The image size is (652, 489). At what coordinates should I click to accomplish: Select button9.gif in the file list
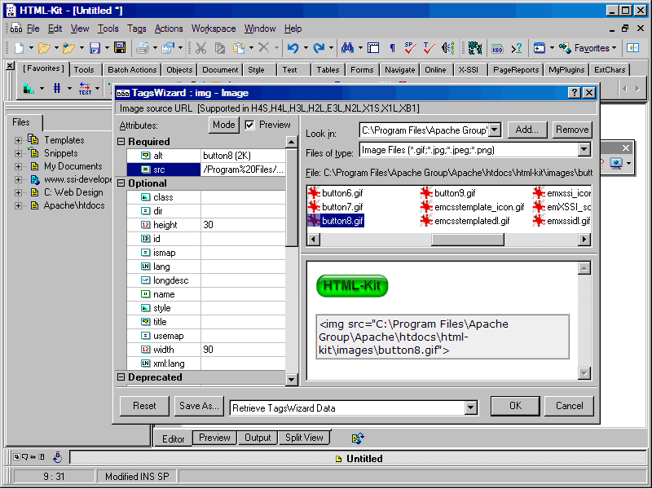click(455, 193)
